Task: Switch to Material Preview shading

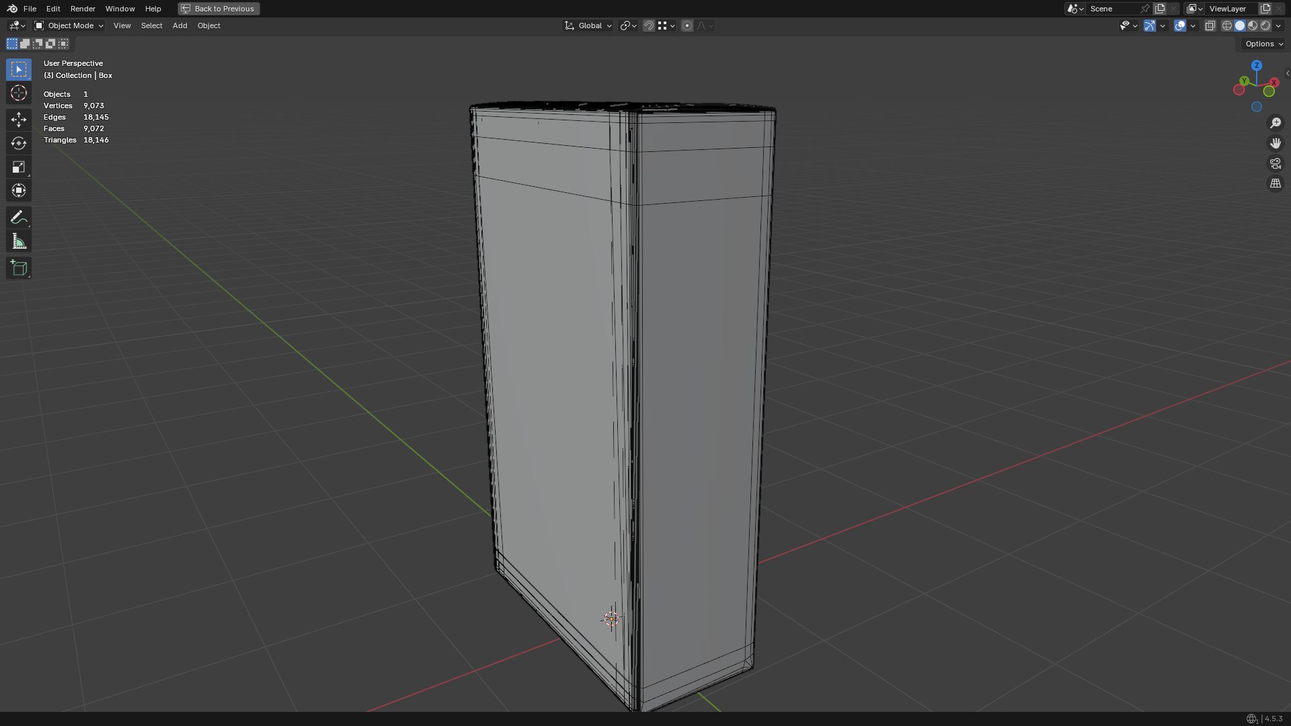Action: (1253, 26)
